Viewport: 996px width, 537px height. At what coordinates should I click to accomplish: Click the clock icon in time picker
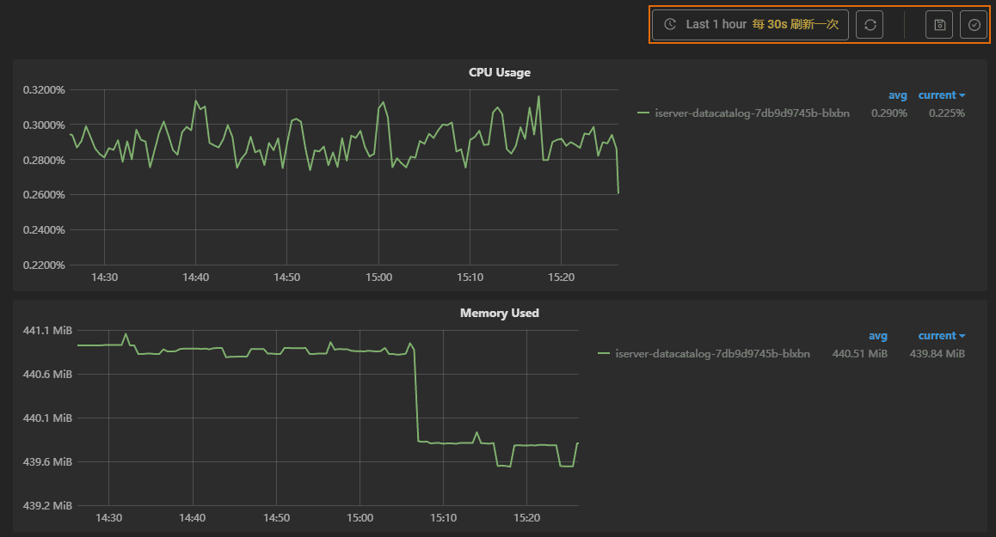pyautogui.click(x=670, y=25)
